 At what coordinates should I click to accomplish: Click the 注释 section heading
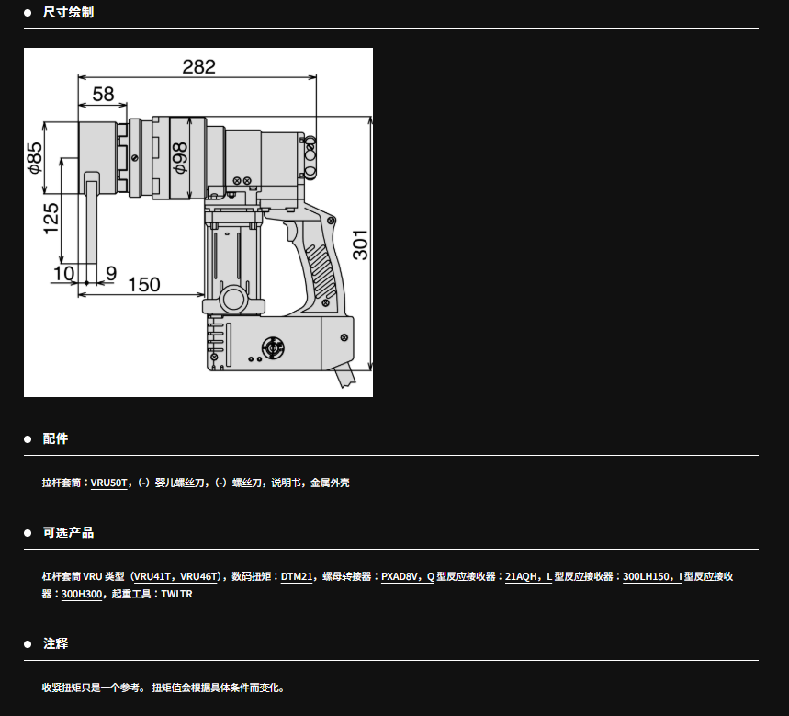[x=55, y=644]
